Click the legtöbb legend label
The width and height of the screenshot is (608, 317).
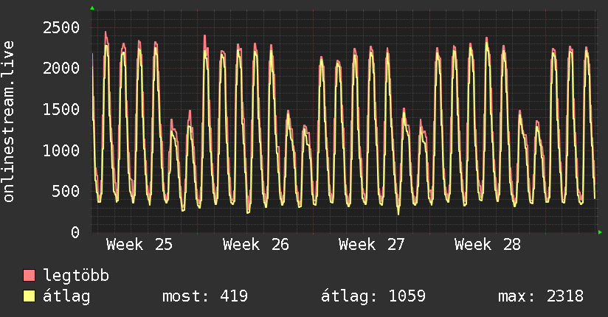76,275
